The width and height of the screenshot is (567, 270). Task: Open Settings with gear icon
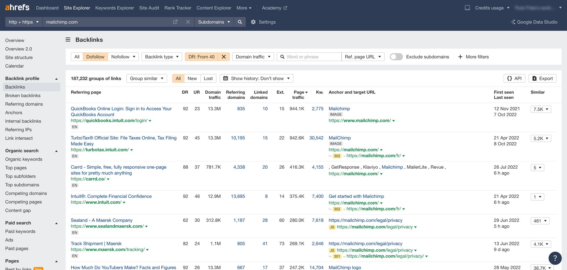263,22
